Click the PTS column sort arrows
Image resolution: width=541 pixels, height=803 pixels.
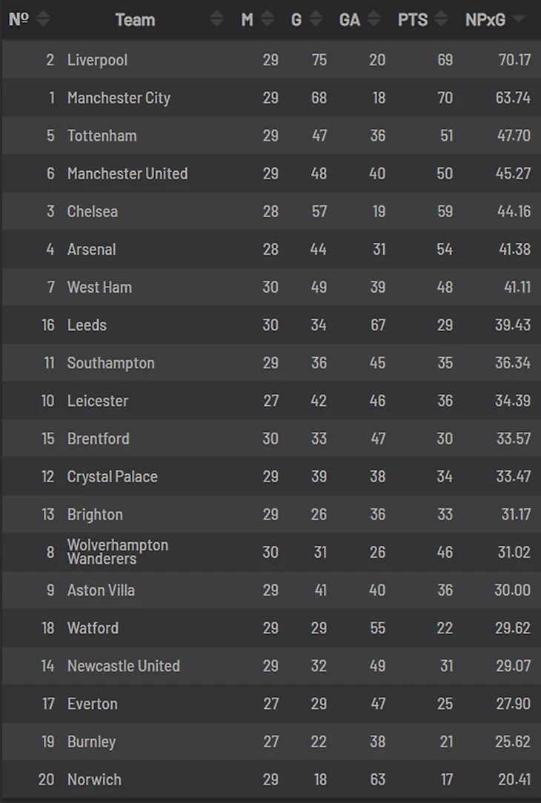click(x=442, y=19)
